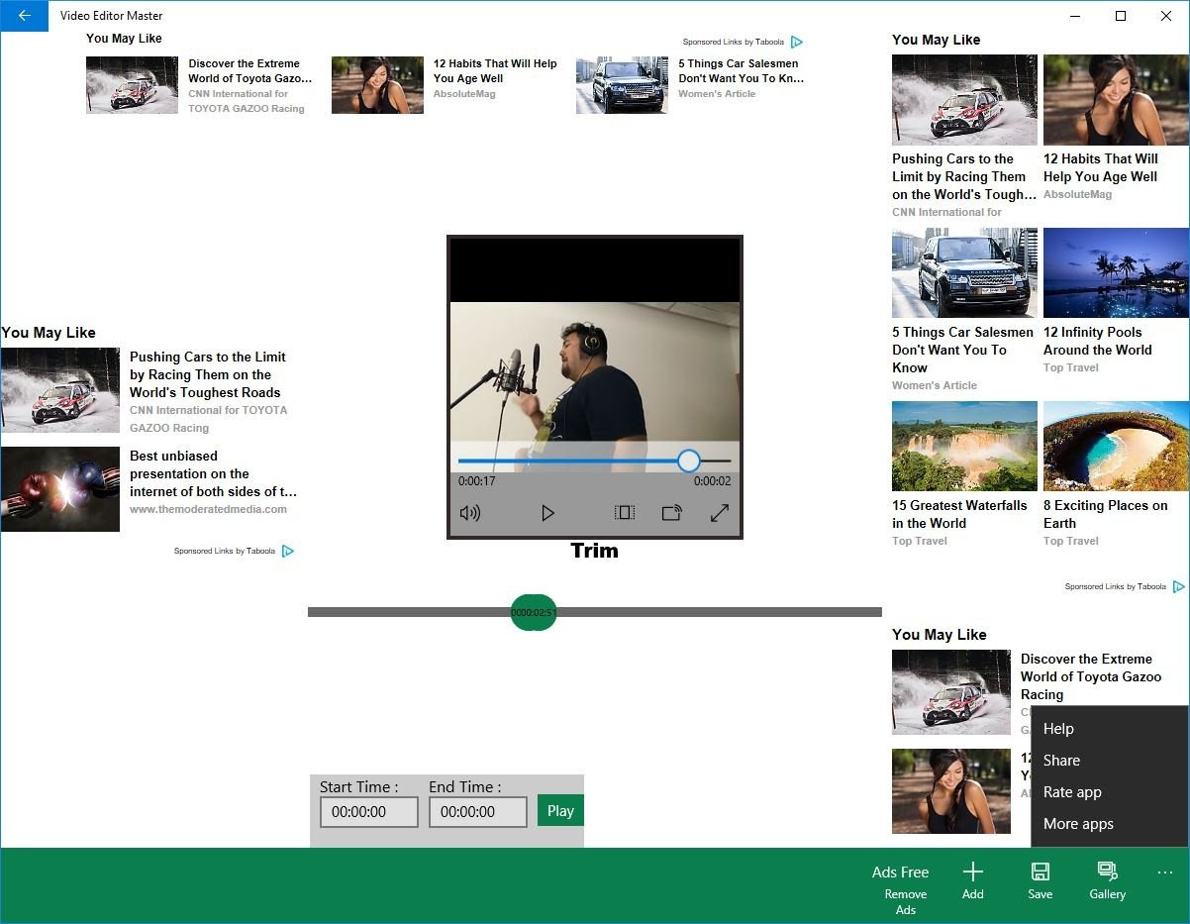Open the cast to device icon

672,513
